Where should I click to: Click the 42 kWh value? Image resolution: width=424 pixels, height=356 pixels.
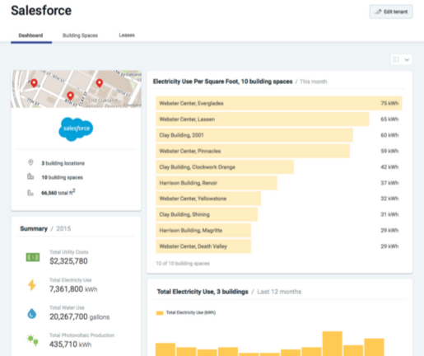[x=389, y=167]
